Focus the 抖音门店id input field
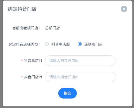Viewport: 134px width, 108px height. [81, 77]
